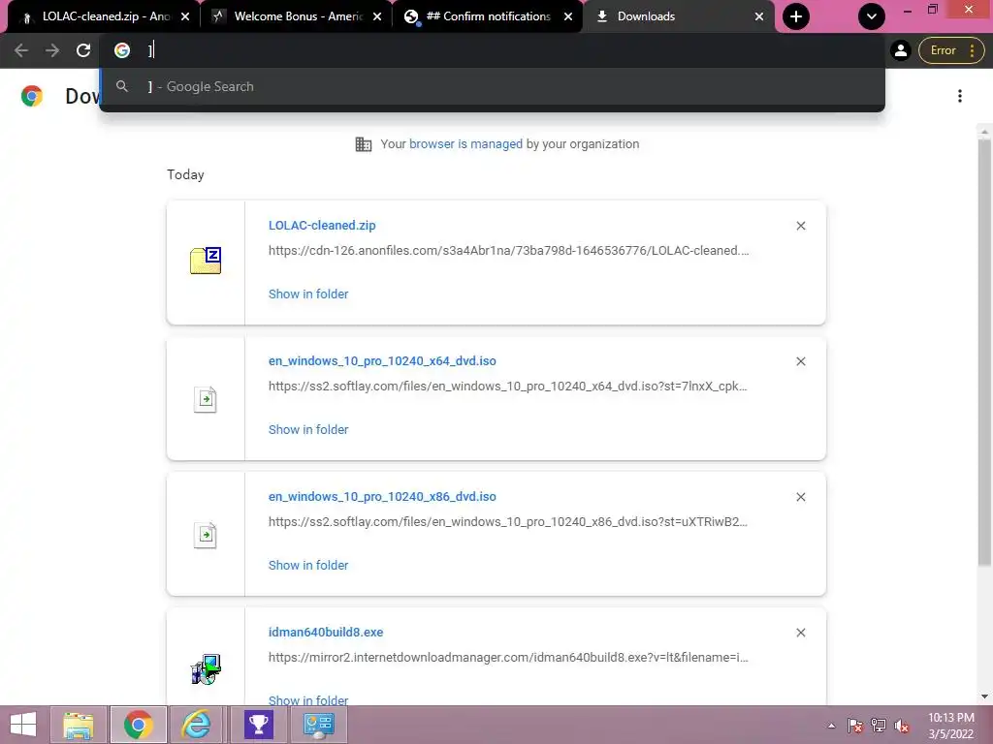Open the Downloads page three-dot menu

[x=960, y=96]
